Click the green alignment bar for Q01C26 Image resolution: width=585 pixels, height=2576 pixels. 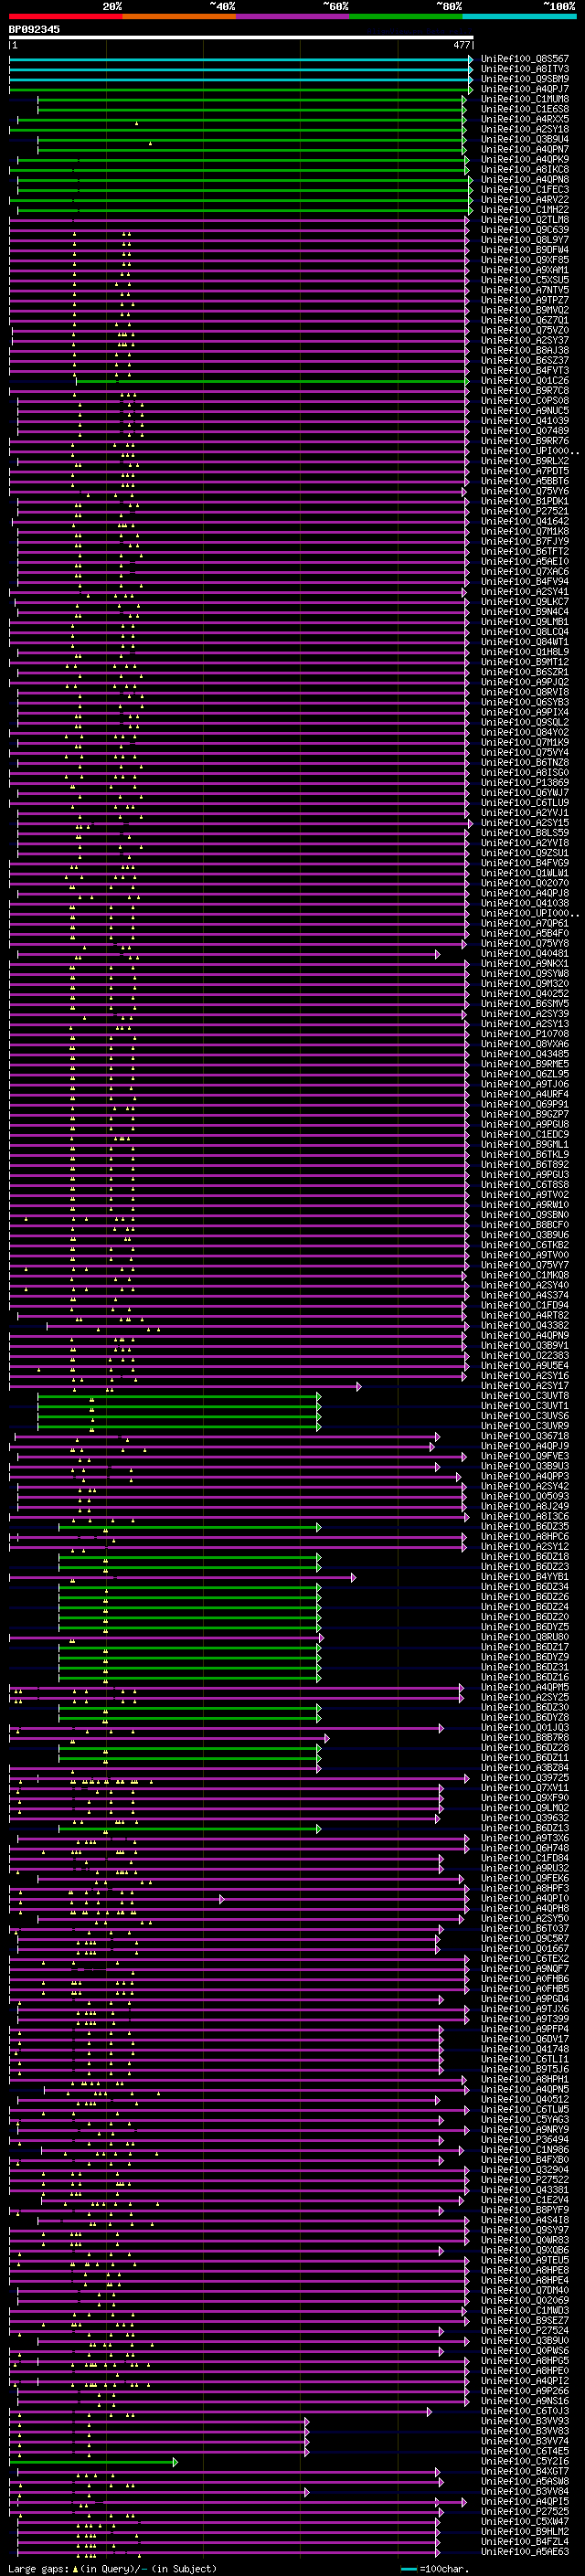tap(272, 381)
